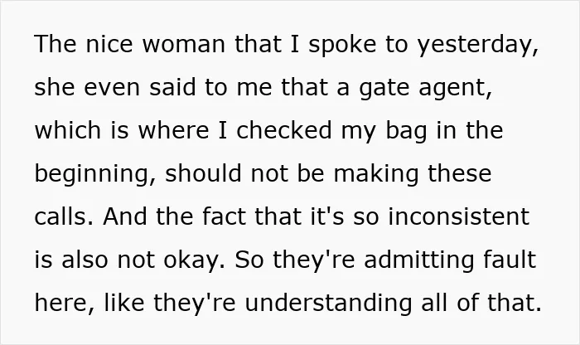Click the word "where" in third line
The image size is (580, 345).
click(173, 130)
